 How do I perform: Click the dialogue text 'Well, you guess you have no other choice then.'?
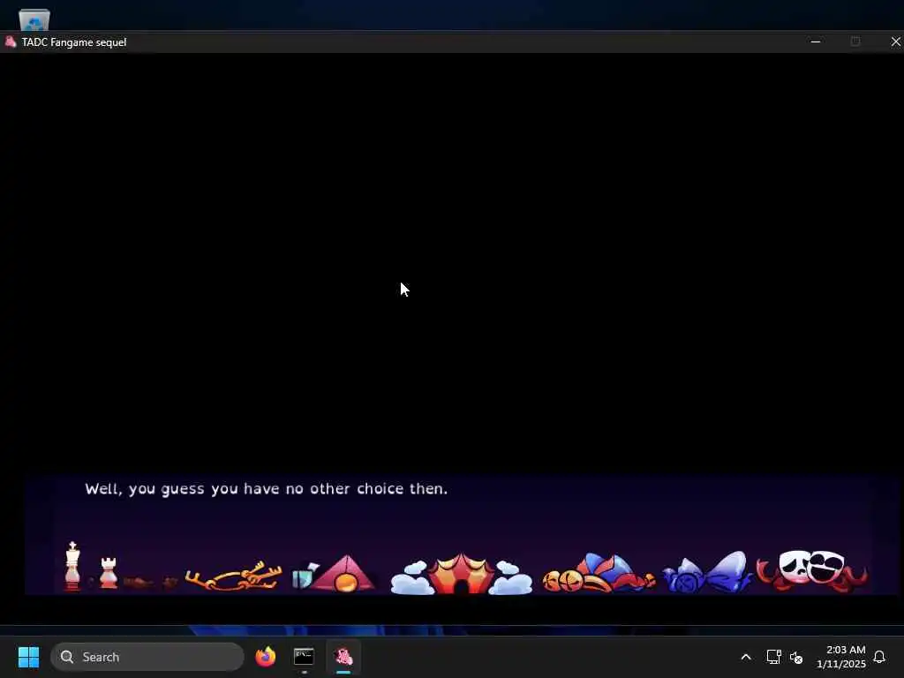[x=267, y=489]
